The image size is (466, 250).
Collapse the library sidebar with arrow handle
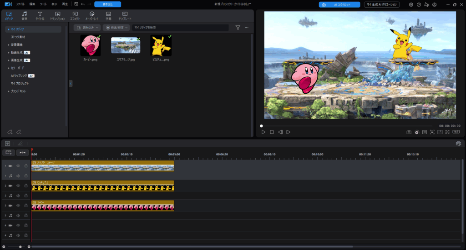pyautogui.click(x=71, y=84)
